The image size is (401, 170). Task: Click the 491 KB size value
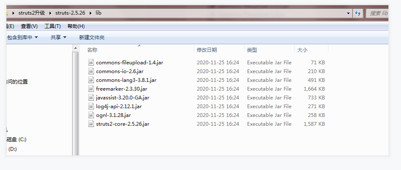316,80
